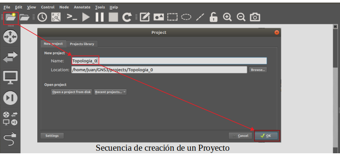
Task: Browse end devices monitor icon
Action: point(10,77)
